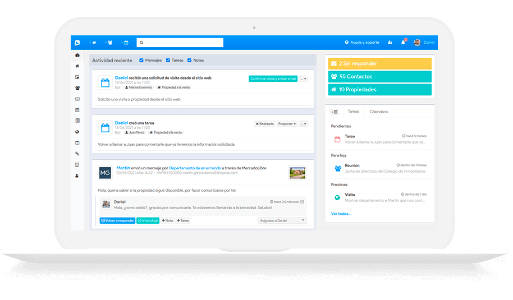Add new property from top bar

(93, 43)
